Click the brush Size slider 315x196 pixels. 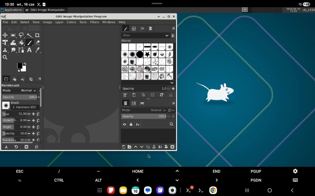point(14,114)
